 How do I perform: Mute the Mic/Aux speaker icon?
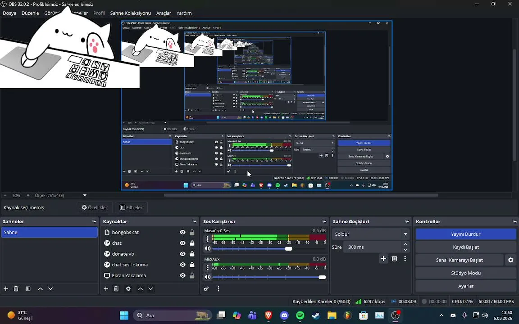tap(208, 277)
